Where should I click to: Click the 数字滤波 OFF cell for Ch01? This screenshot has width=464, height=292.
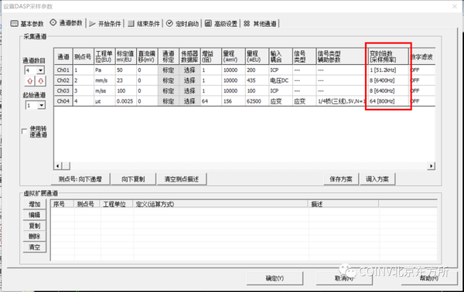(x=422, y=70)
